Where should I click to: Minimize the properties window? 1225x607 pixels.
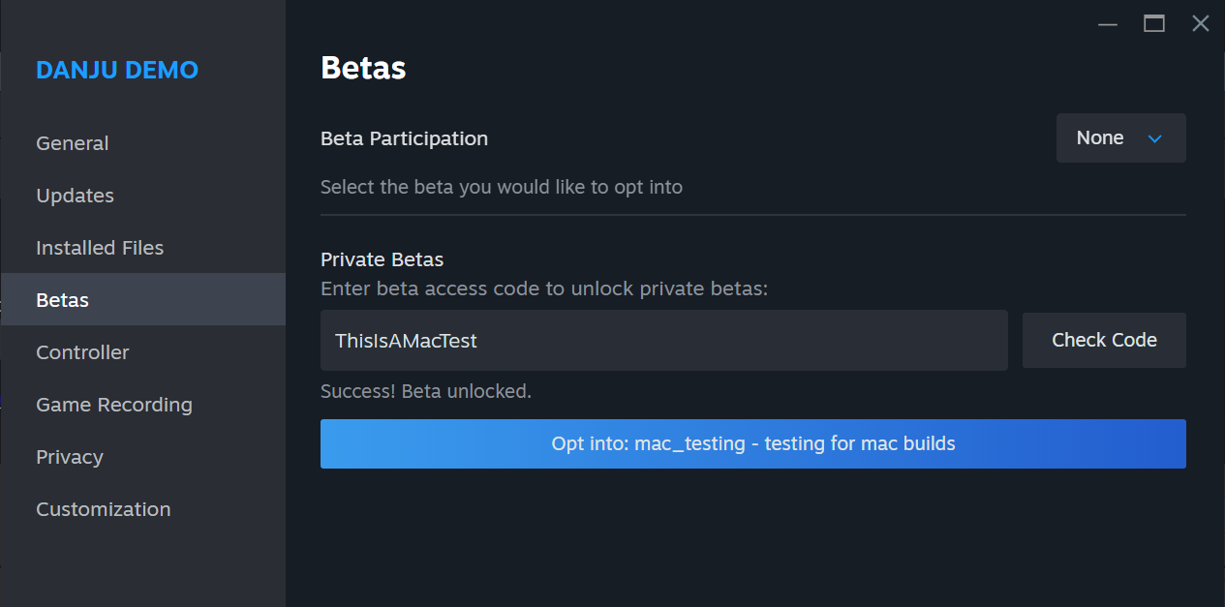click(x=1107, y=22)
